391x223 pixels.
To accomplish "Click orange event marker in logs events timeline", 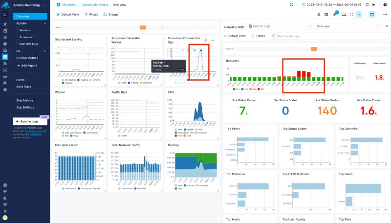I will (314, 49).
